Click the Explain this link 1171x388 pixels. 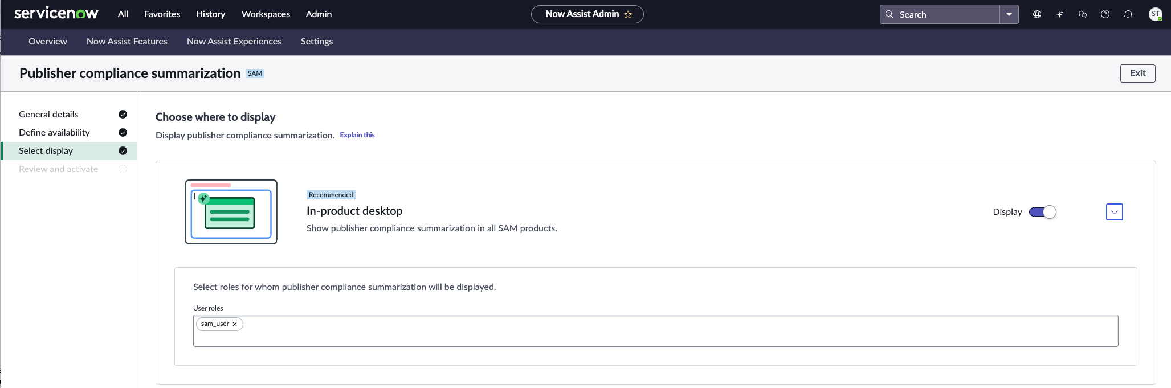pyautogui.click(x=357, y=135)
